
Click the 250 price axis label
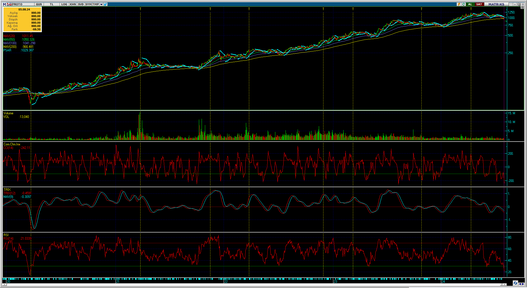(510, 53)
